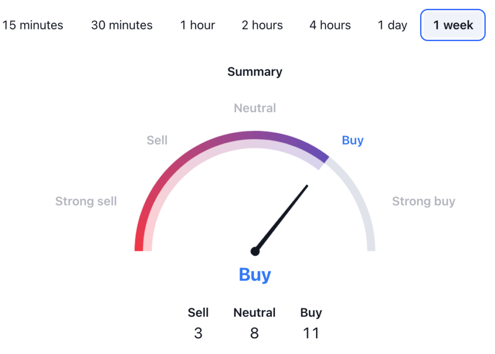Choose the 1 hour timeframe

198,25
